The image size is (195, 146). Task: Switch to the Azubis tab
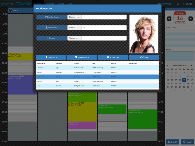61,4
